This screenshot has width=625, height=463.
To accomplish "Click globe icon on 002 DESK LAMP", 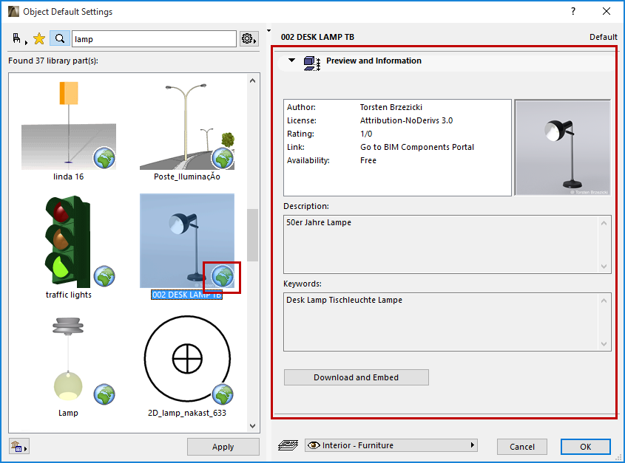I will click(x=223, y=276).
